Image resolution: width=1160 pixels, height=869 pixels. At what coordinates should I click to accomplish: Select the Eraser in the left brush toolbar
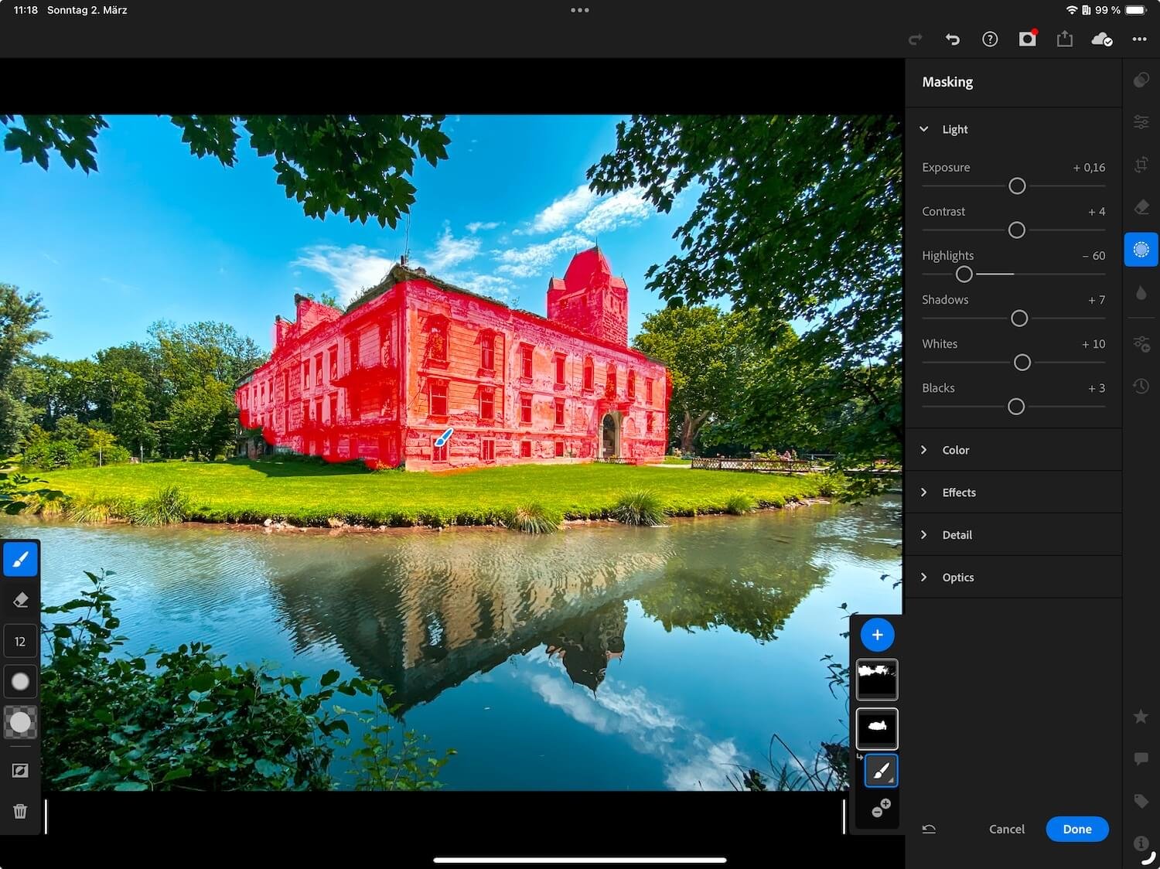20,599
